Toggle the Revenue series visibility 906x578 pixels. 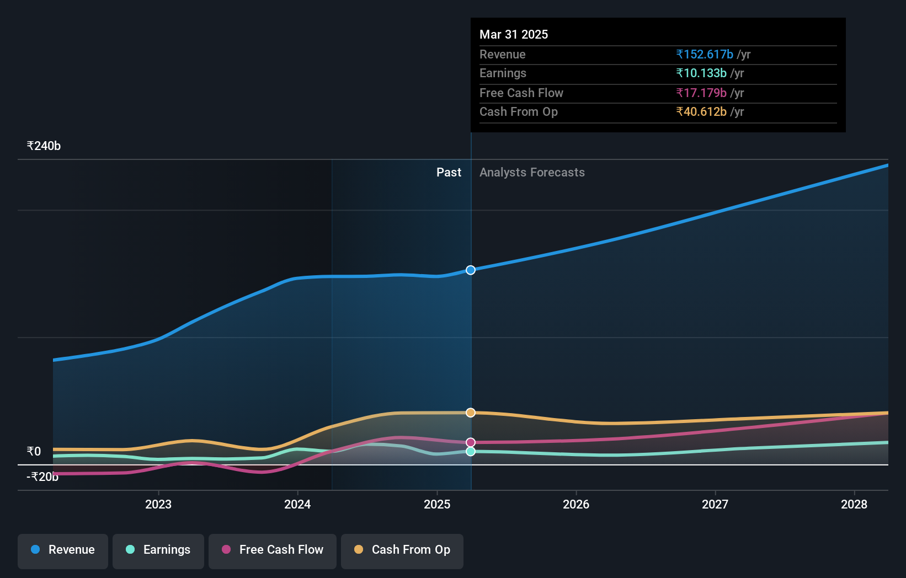62,550
